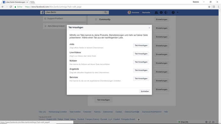Close the Lilies Berlin Einstellungen browser tab
This screenshot has height=124, width=221.
pyautogui.click(x=27, y=2)
